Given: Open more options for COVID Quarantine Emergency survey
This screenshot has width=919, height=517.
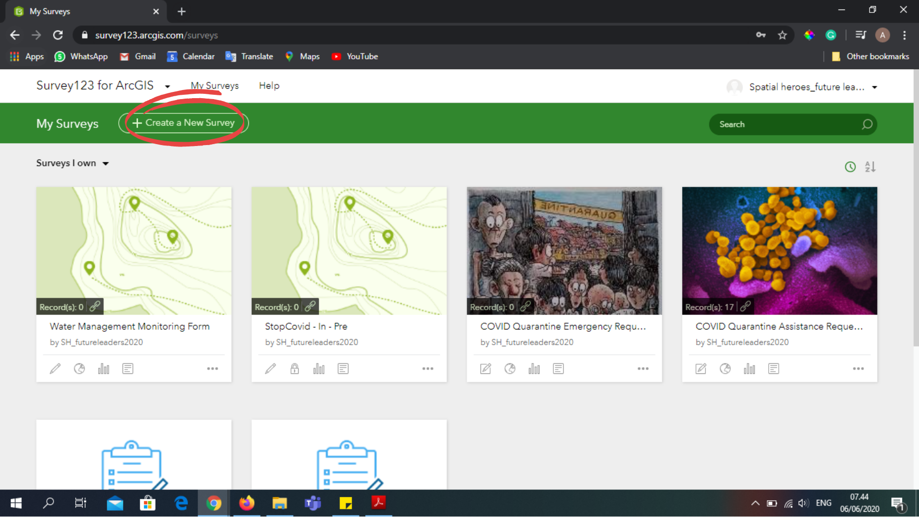Looking at the screenshot, I should [x=643, y=369].
